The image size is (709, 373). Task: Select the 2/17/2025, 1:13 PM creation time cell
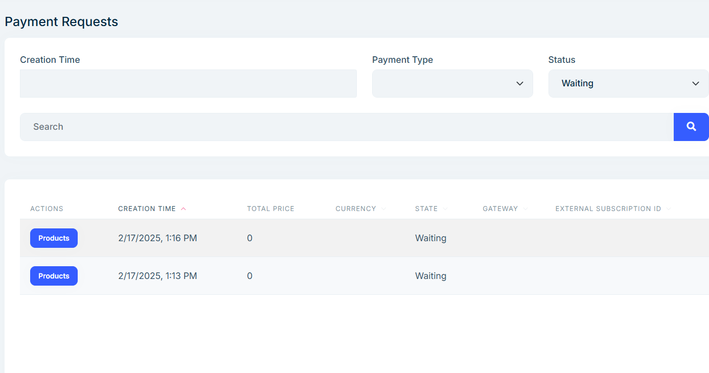coord(157,276)
